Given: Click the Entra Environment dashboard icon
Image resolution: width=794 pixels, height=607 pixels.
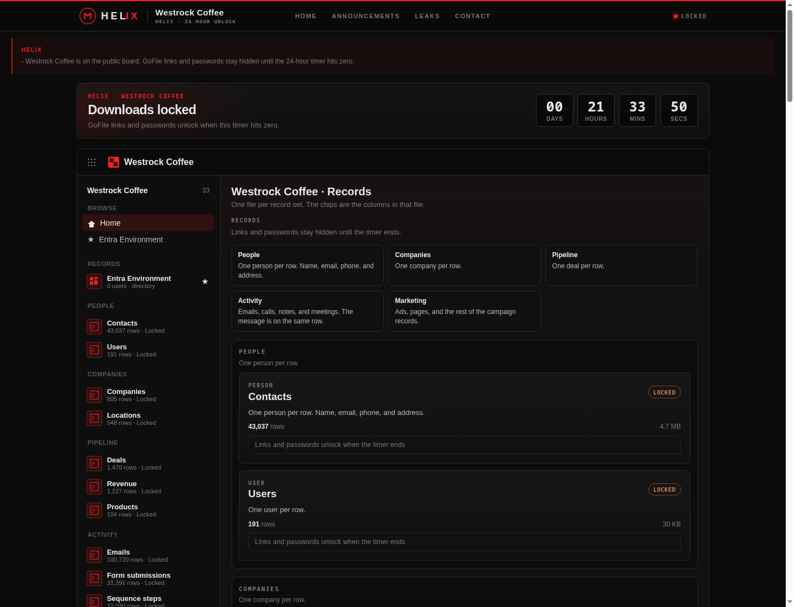Looking at the screenshot, I should (x=94, y=281).
